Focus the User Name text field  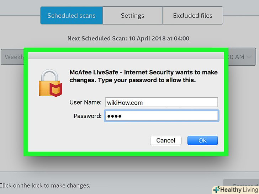161,103
